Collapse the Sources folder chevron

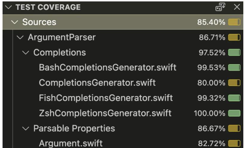(15, 22)
